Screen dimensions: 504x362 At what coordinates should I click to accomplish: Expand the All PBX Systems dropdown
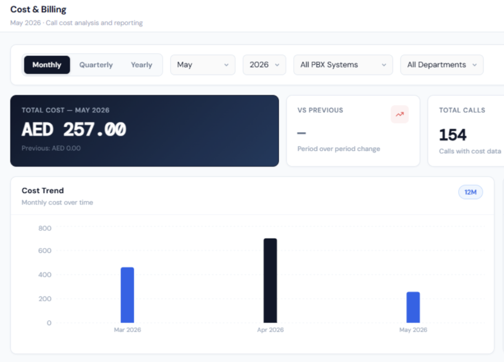pos(343,65)
